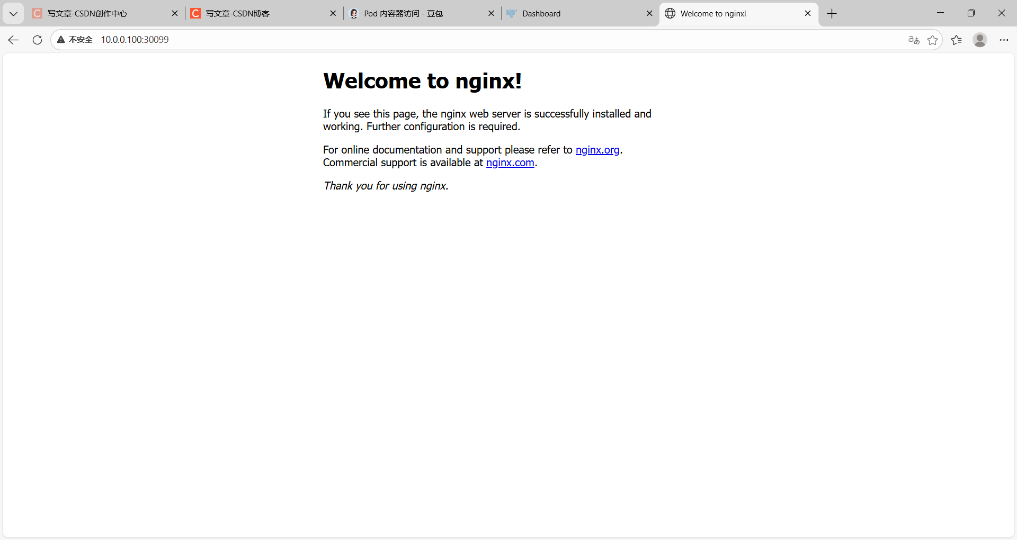Viewport: 1017px width, 540px height.
Task: Close the browser window
Action: pos(1002,13)
